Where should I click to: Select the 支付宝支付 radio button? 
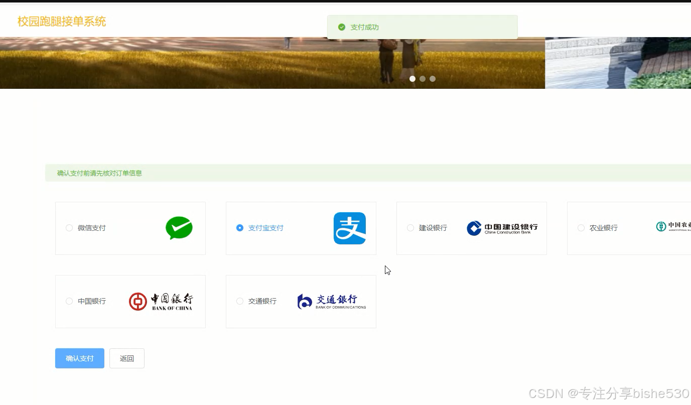[240, 228]
